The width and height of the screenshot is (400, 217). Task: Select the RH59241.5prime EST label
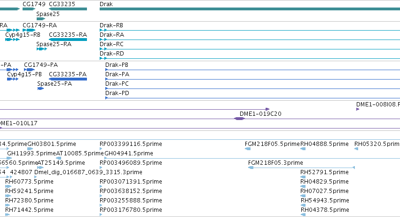29,192
